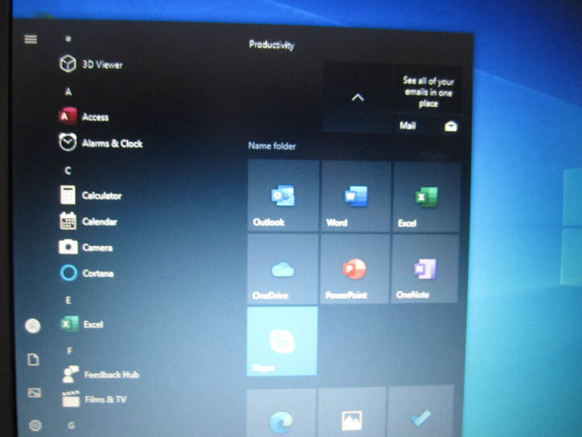
Task: Open the Excel tile in the folder
Action: click(425, 196)
